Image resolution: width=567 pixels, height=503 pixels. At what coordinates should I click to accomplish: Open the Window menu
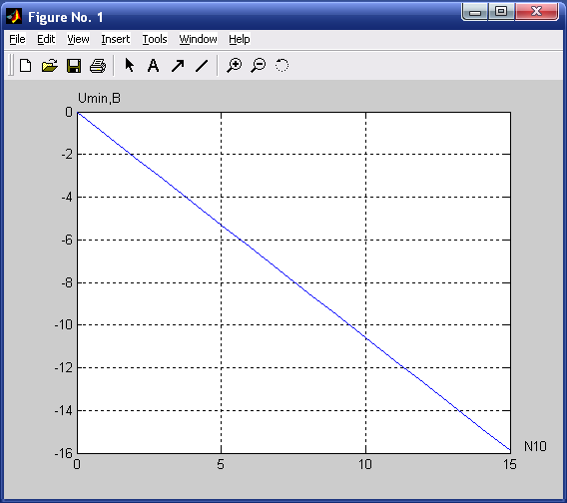pyautogui.click(x=199, y=39)
